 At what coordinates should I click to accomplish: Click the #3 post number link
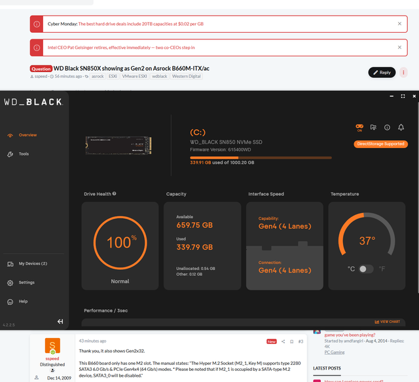point(301,341)
